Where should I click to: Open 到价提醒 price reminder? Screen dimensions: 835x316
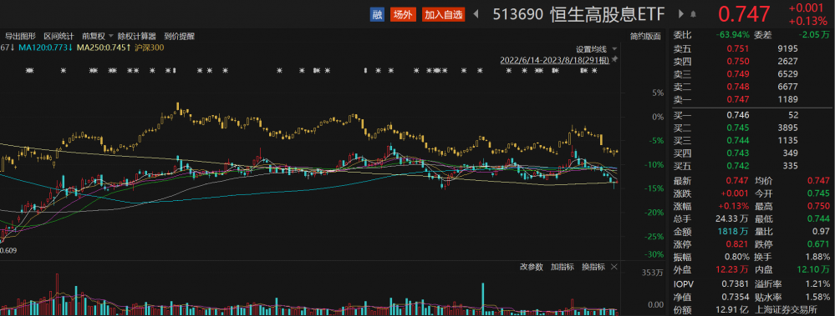[x=180, y=36]
